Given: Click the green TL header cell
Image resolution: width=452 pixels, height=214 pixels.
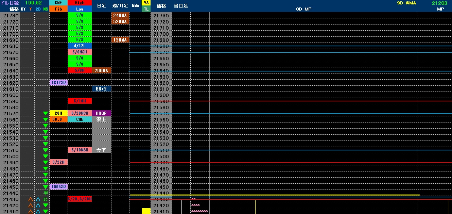Looking at the screenshot, I should (x=146, y=9).
